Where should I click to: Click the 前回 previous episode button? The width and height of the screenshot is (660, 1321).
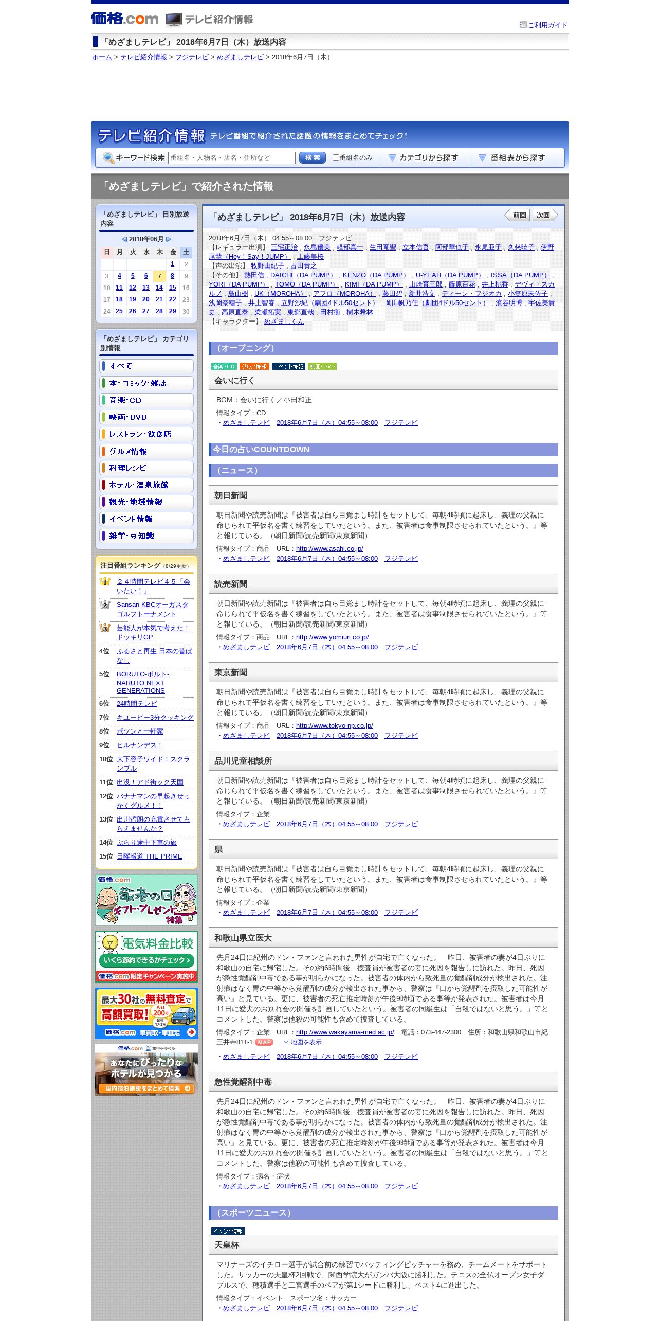point(518,215)
